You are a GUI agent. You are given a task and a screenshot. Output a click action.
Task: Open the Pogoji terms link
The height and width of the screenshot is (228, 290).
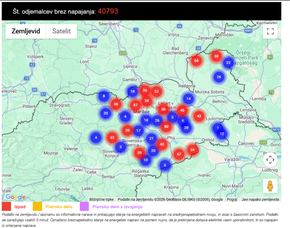232,199
